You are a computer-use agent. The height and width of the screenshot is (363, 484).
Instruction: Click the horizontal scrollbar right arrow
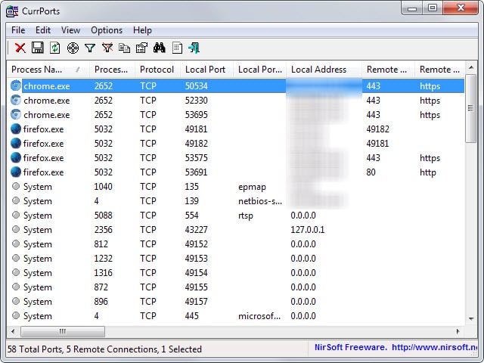click(457, 332)
